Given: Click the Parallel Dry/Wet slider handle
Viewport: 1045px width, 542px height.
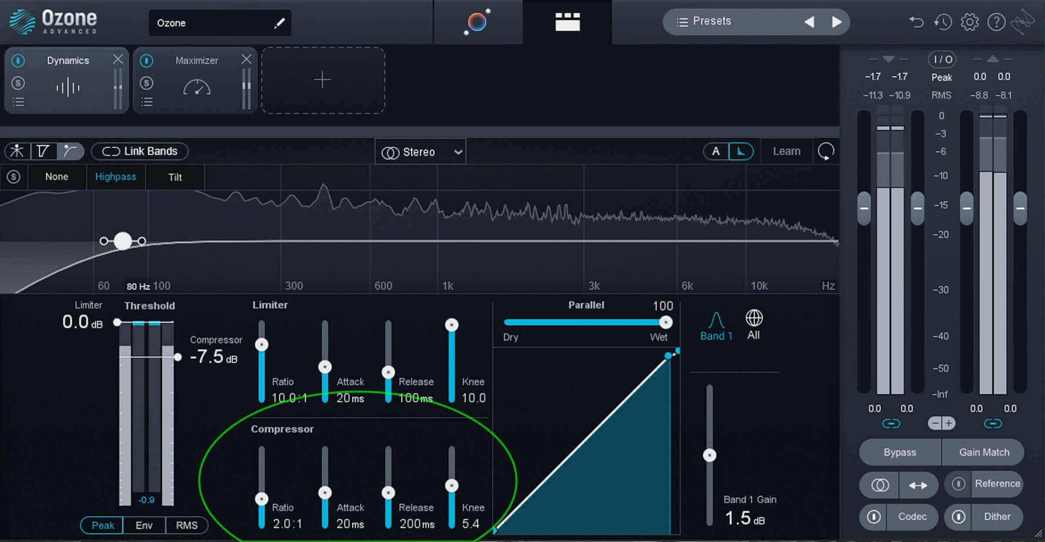Looking at the screenshot, I should pyautogui.click(x=665, y=322).
